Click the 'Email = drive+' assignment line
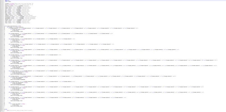This screenshot has height=112, width=226. coord(17,11)
